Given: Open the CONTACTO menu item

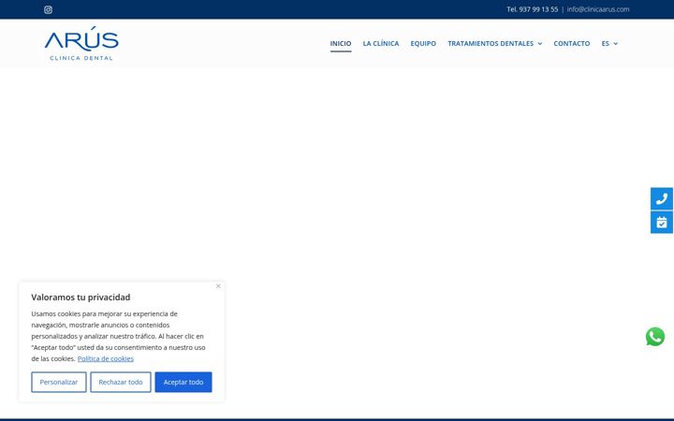Looking at the screenshot, I should [x=572, y=43].
